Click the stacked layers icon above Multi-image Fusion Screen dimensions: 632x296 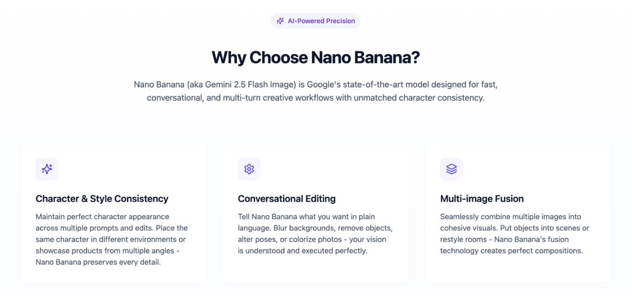pyautogui.click(x=451, y=169)
